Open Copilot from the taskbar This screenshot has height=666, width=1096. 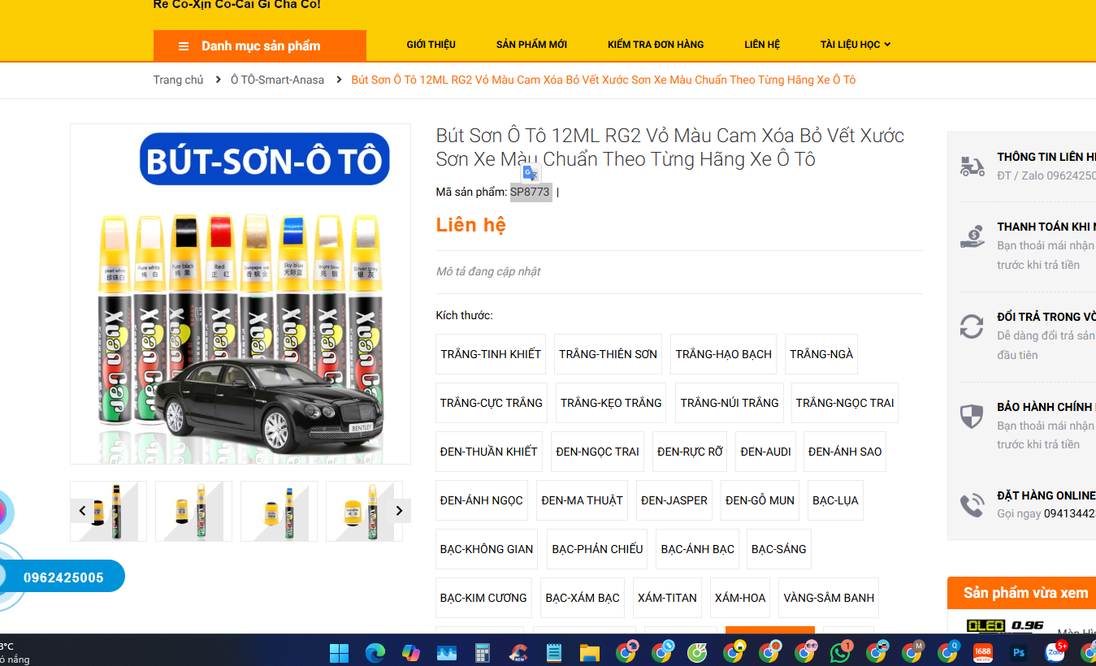point(410,652)
